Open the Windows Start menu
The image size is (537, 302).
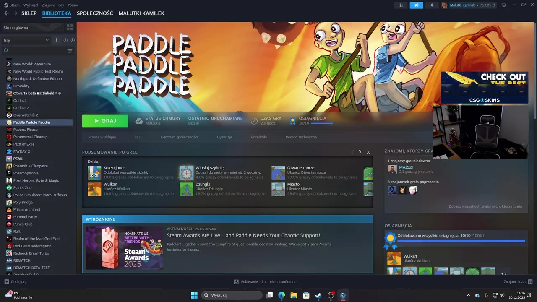pos(194,295)
